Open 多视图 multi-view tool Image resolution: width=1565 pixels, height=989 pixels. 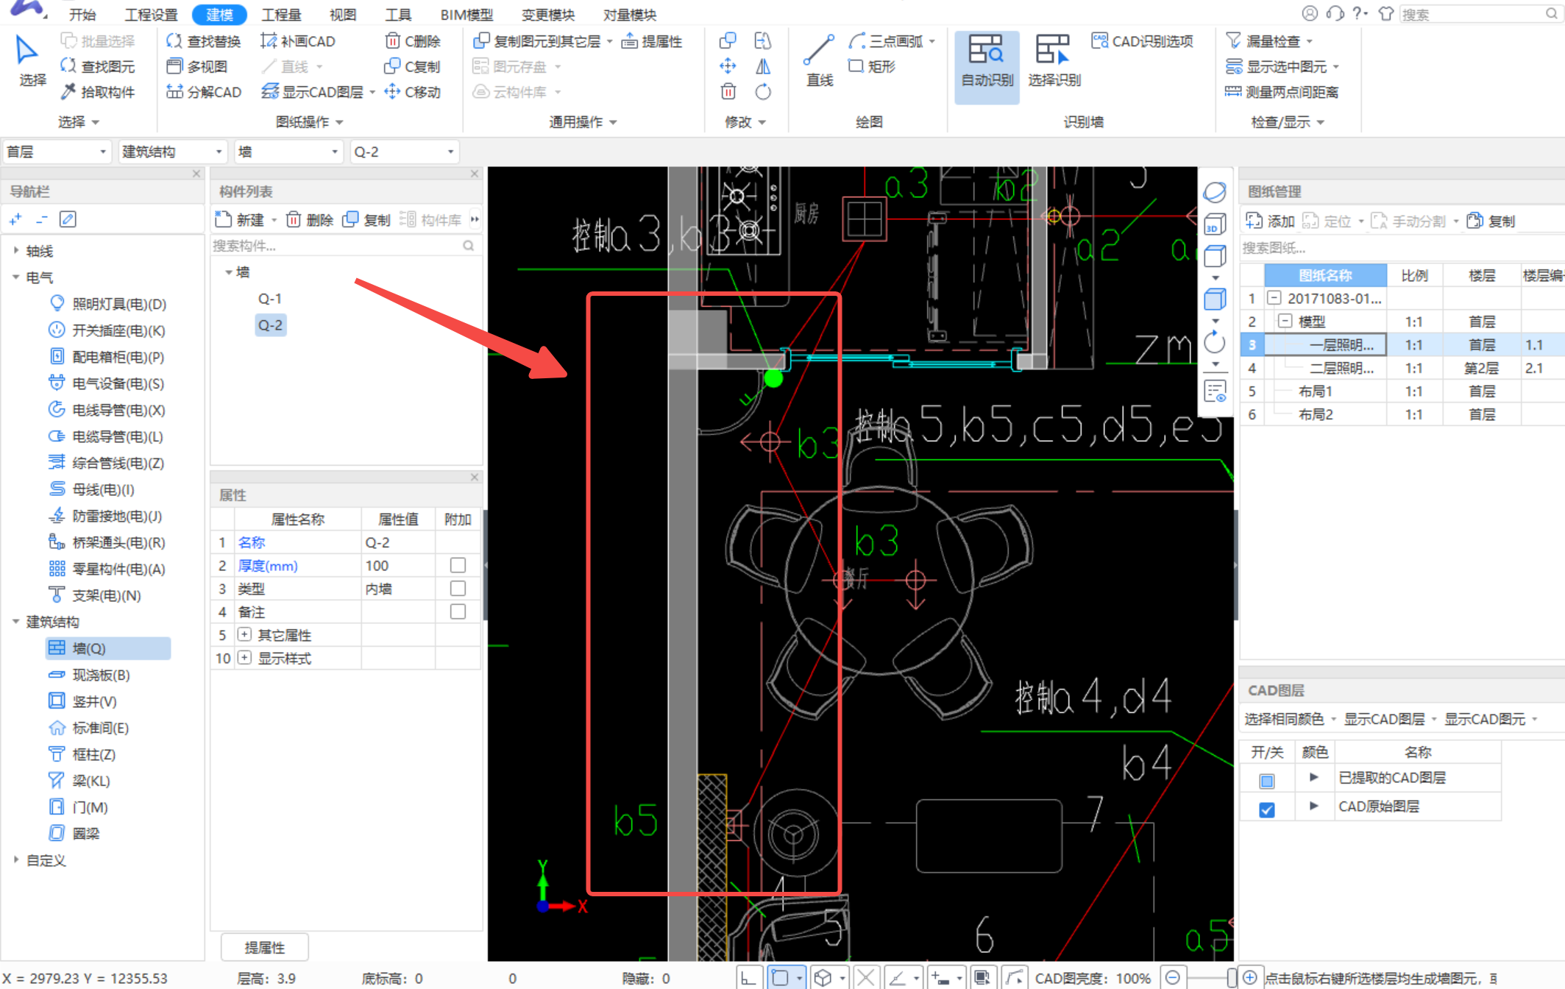[x=197, y=66]
